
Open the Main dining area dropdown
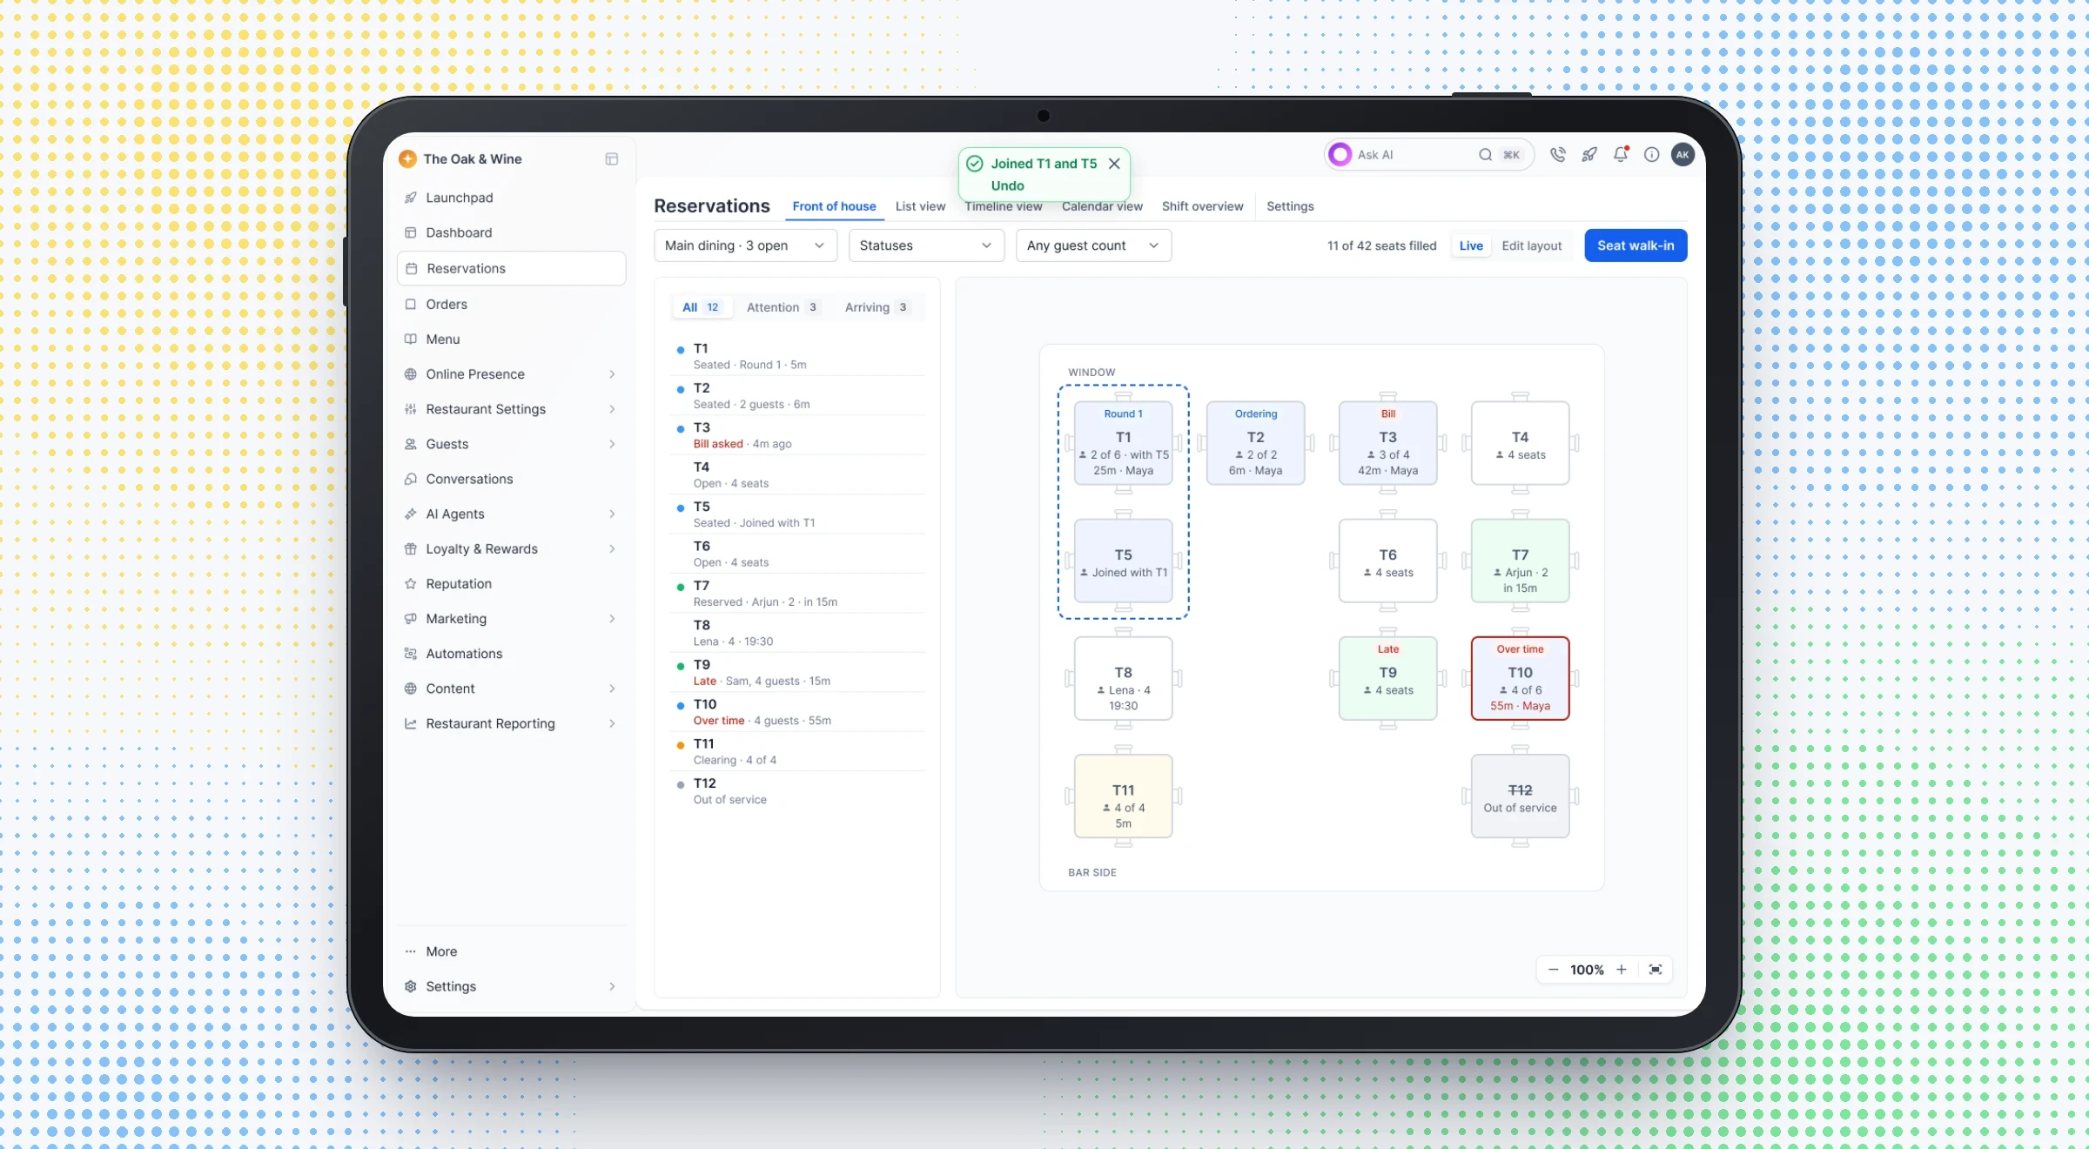pyautogui.click(x=745, y=245)
